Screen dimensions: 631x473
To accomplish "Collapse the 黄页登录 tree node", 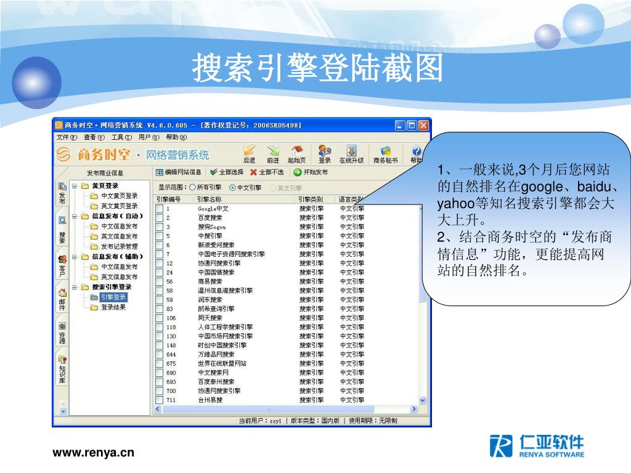I will point(75,186).
